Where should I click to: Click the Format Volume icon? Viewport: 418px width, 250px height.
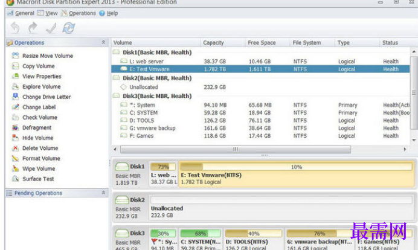pyautogui.click(x=16, y=158)
